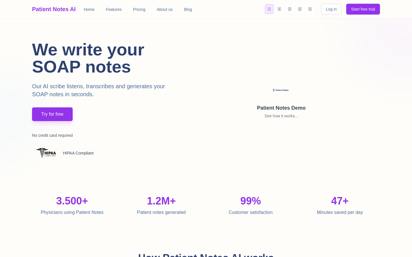
Task: Choose the last language flag before Log in
Action: (x=310, y=9)
